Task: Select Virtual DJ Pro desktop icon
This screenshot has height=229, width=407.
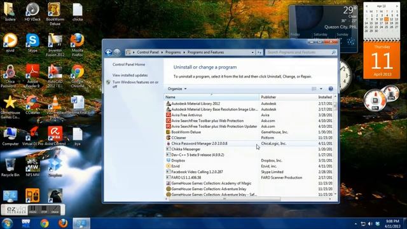Action: coord(32,136)
